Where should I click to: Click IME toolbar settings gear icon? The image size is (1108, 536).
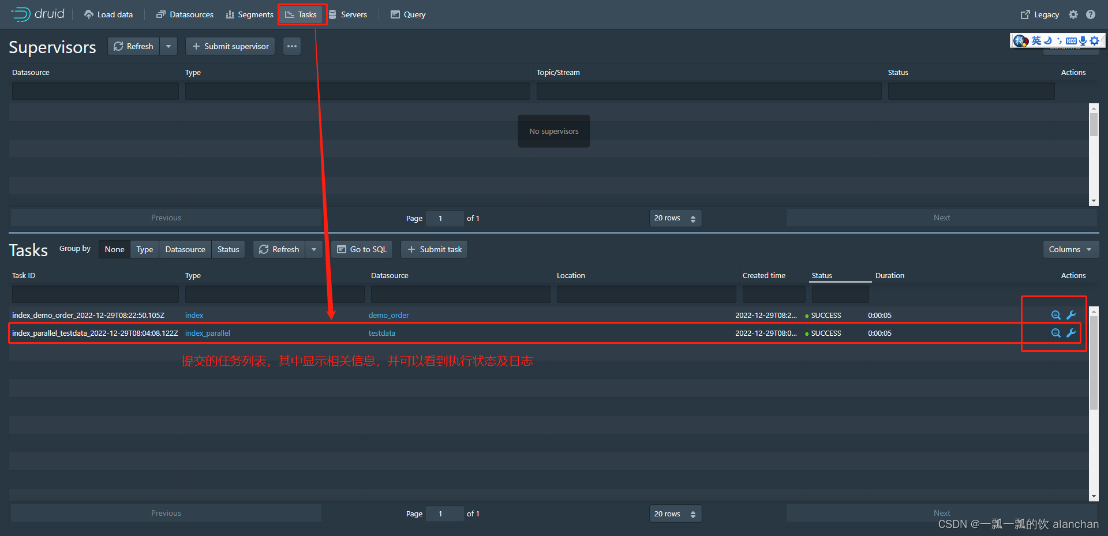point(1095,40)
